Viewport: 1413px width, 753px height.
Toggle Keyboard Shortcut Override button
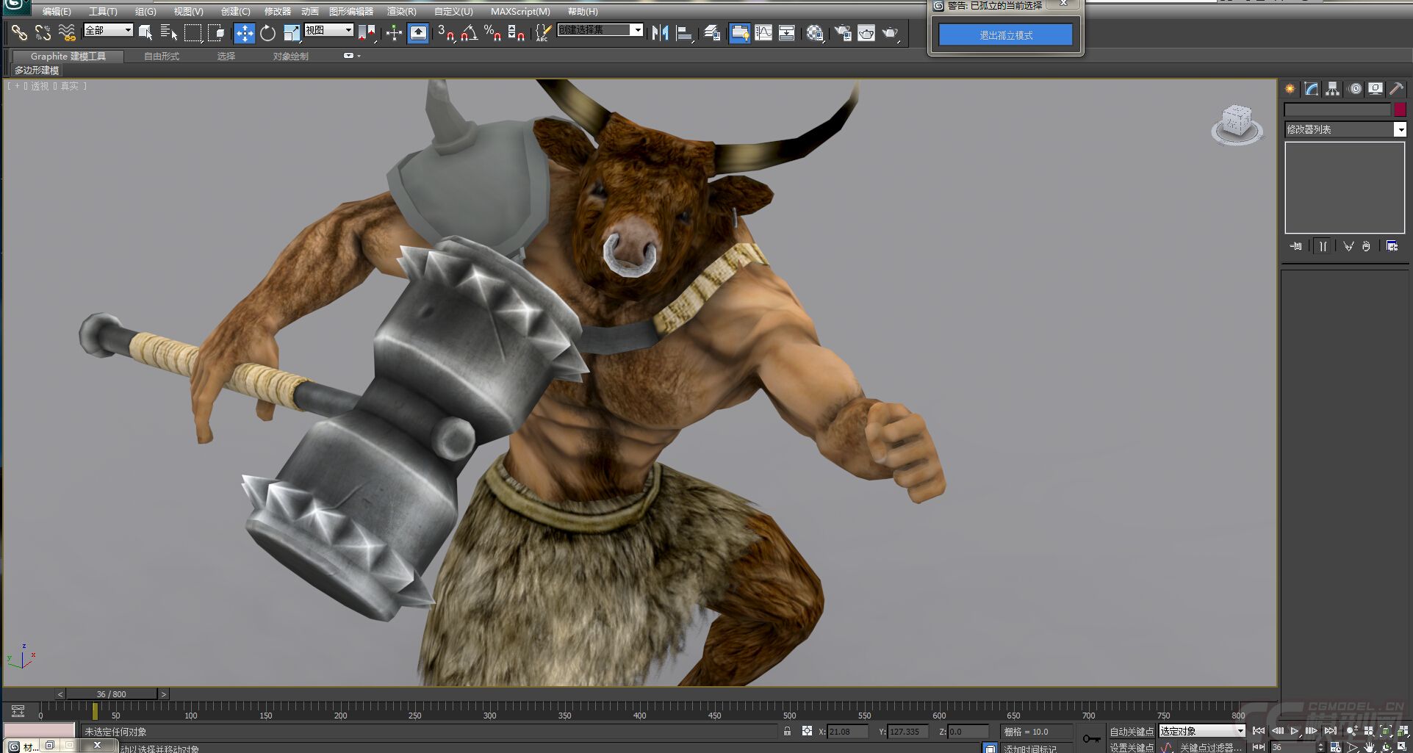coord(418,32)
